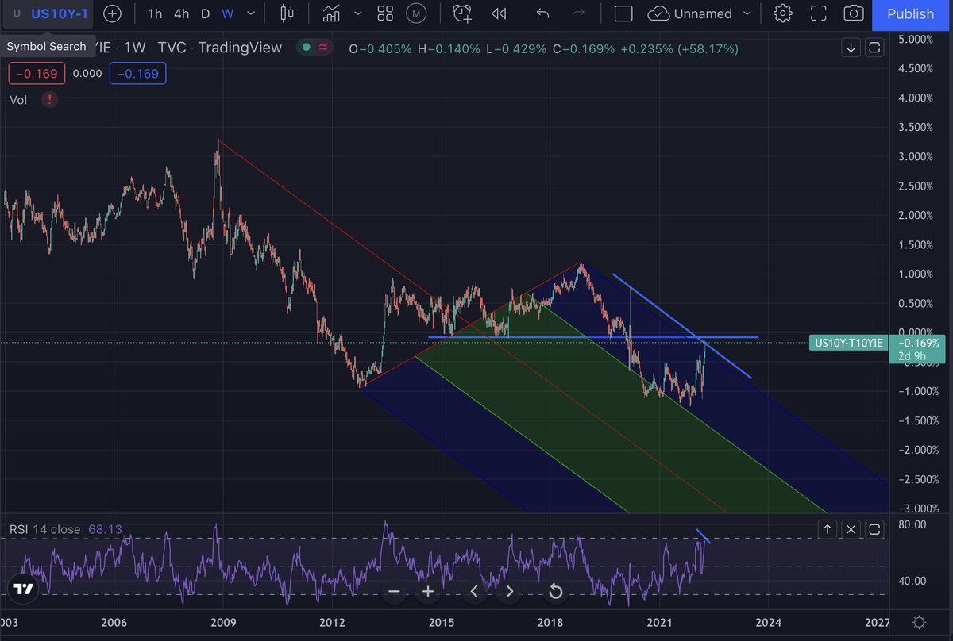Screen dimensions: 953x641
Task: Click the 2021 label on the time axis
Action: (659, 623)
